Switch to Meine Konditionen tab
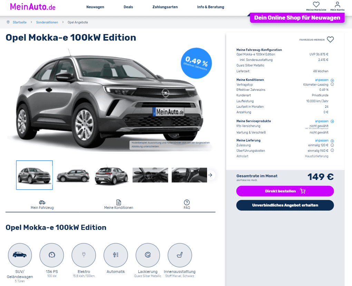 click(x=118, y=205)
